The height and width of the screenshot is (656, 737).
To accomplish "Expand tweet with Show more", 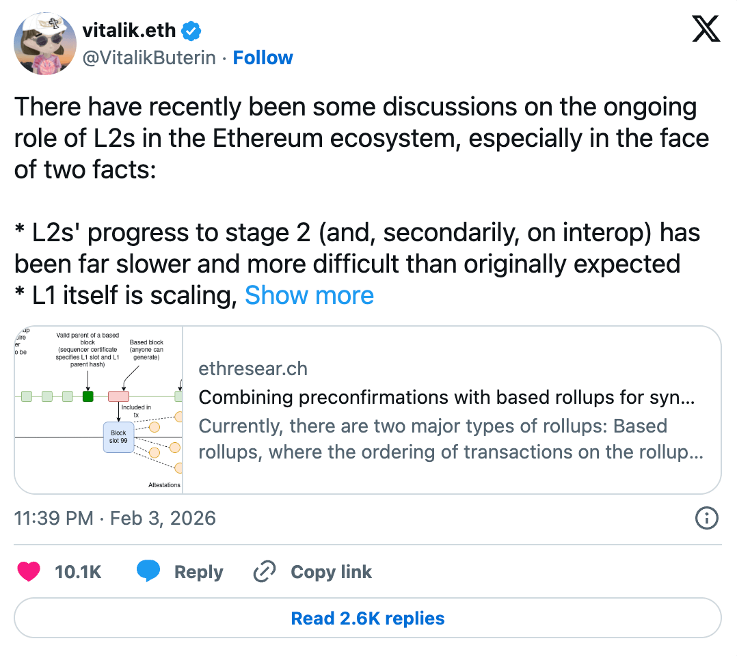I will [309, 295].
